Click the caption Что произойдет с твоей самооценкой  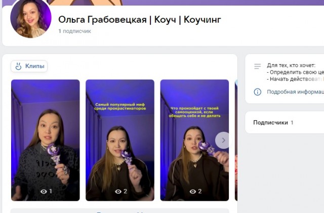[194, 112]
